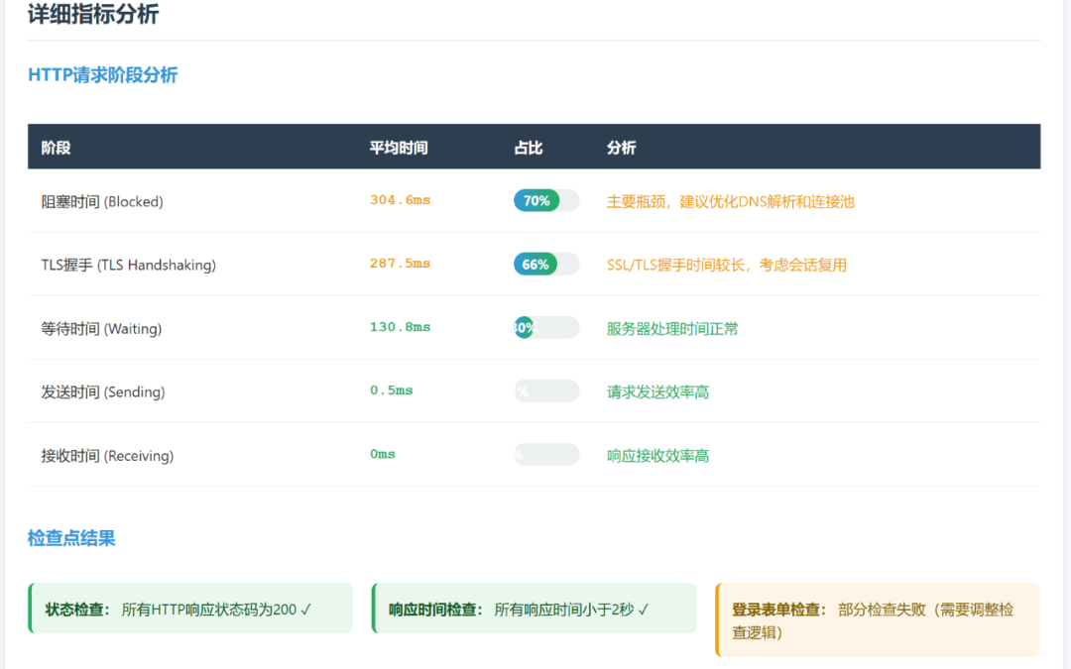Click the 状态检查 checkpoint card
Viewport: 1071px width, 669px height.
coord(190,609)
